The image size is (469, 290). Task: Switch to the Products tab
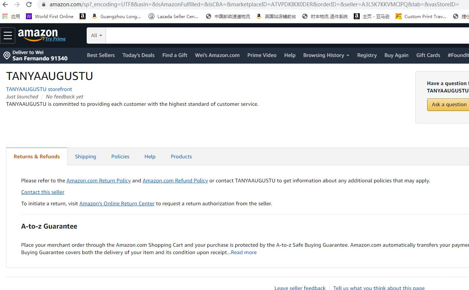point(181,156)
